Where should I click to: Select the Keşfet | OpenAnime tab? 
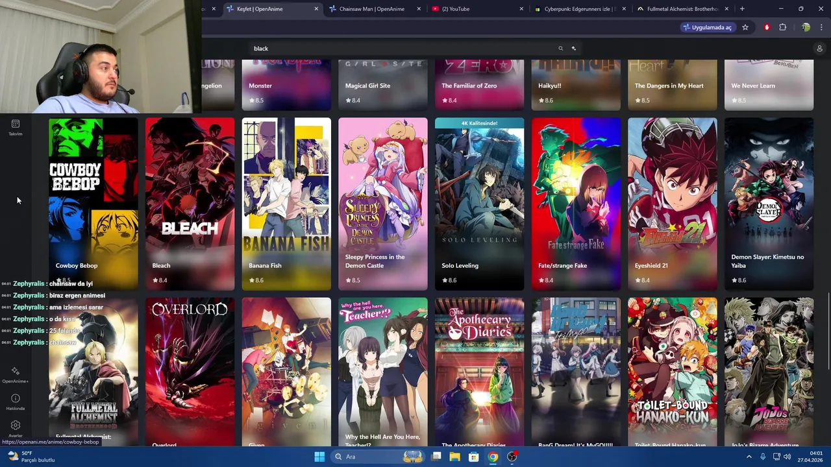click(x=272, y=9)
